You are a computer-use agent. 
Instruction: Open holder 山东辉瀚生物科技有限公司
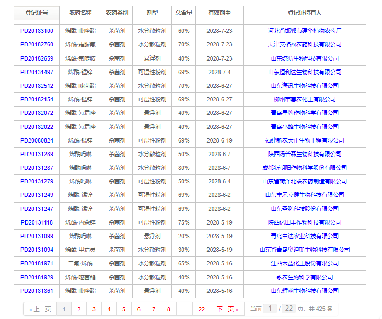point(305,291)
